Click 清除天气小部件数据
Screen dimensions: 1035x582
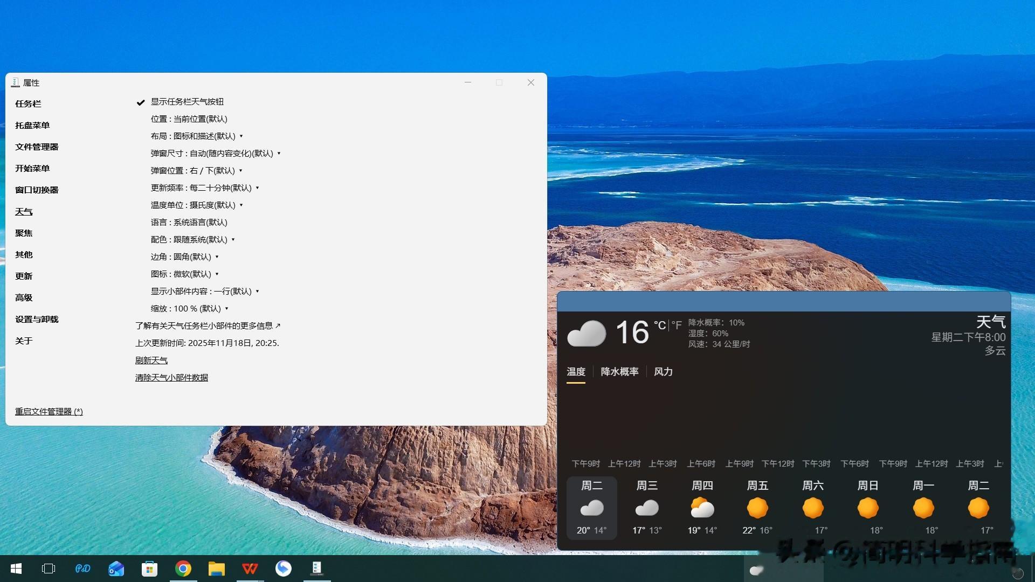tap(171, 377)
